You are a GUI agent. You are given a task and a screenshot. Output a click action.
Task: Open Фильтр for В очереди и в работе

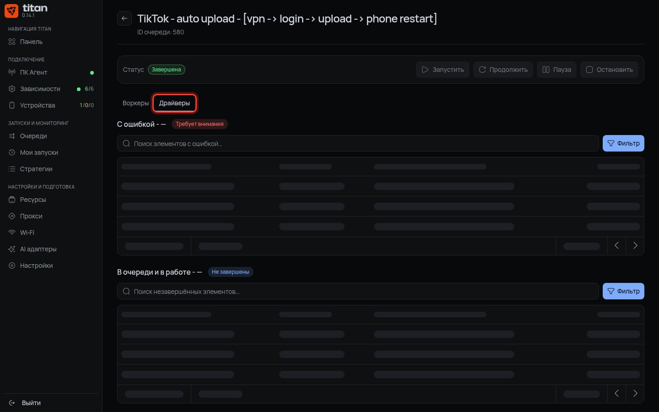click(x=623, y=291)
